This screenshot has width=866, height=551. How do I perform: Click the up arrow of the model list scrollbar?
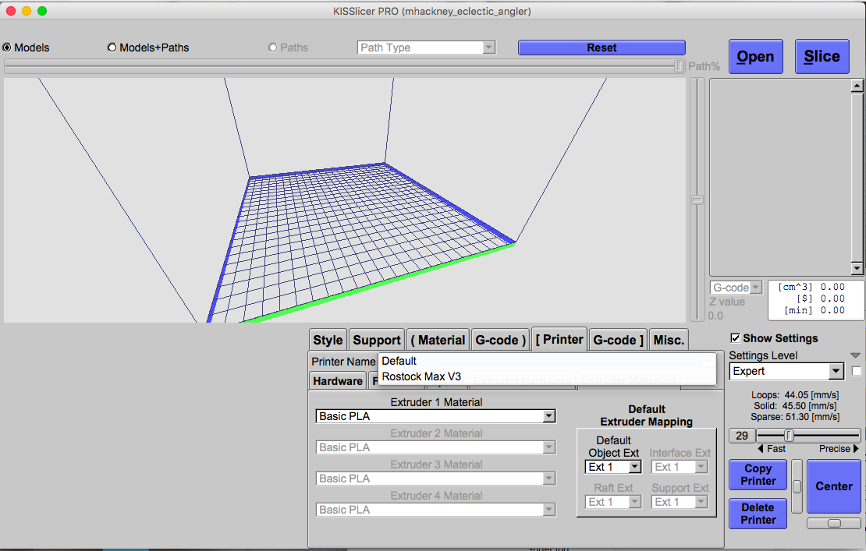pyautogui.click(x=857, y=86)
